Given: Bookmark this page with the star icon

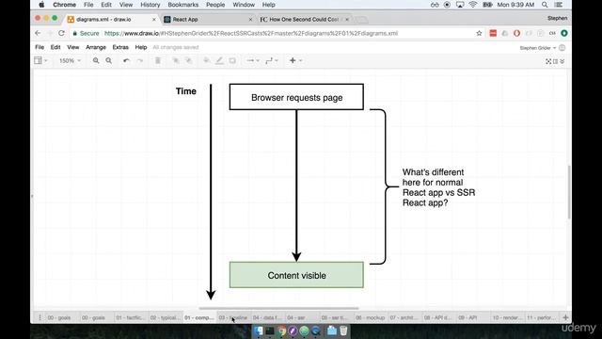Looking at the screenshot, I should (x=479, y=34).
